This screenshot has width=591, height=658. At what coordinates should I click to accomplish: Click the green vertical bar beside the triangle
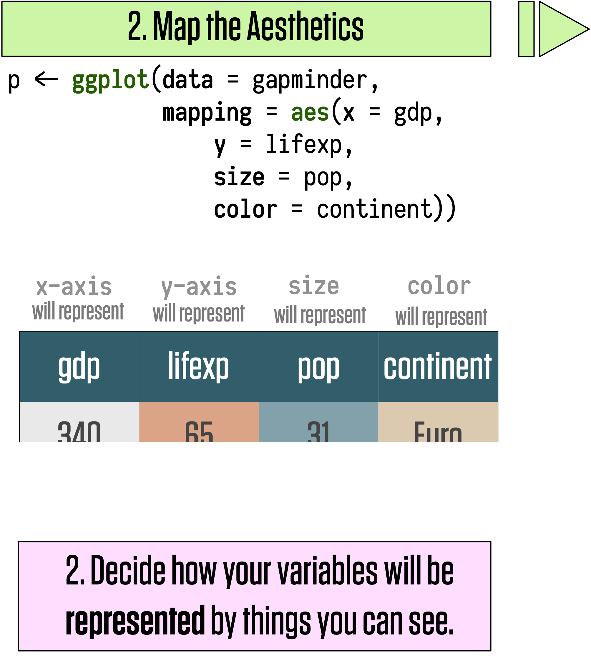click(x=526, y=29)
